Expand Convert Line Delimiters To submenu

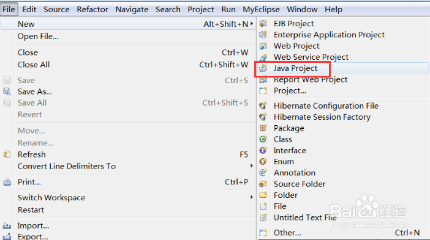pyautogui.click(x=252, y=165)
